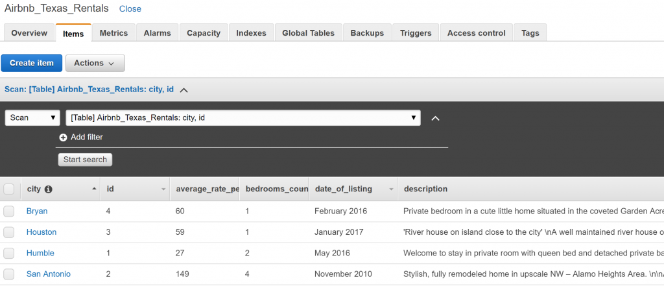This screenshot has height=286, width=664.
Task: Open the Alarms tab
Action: click(157, 33)
